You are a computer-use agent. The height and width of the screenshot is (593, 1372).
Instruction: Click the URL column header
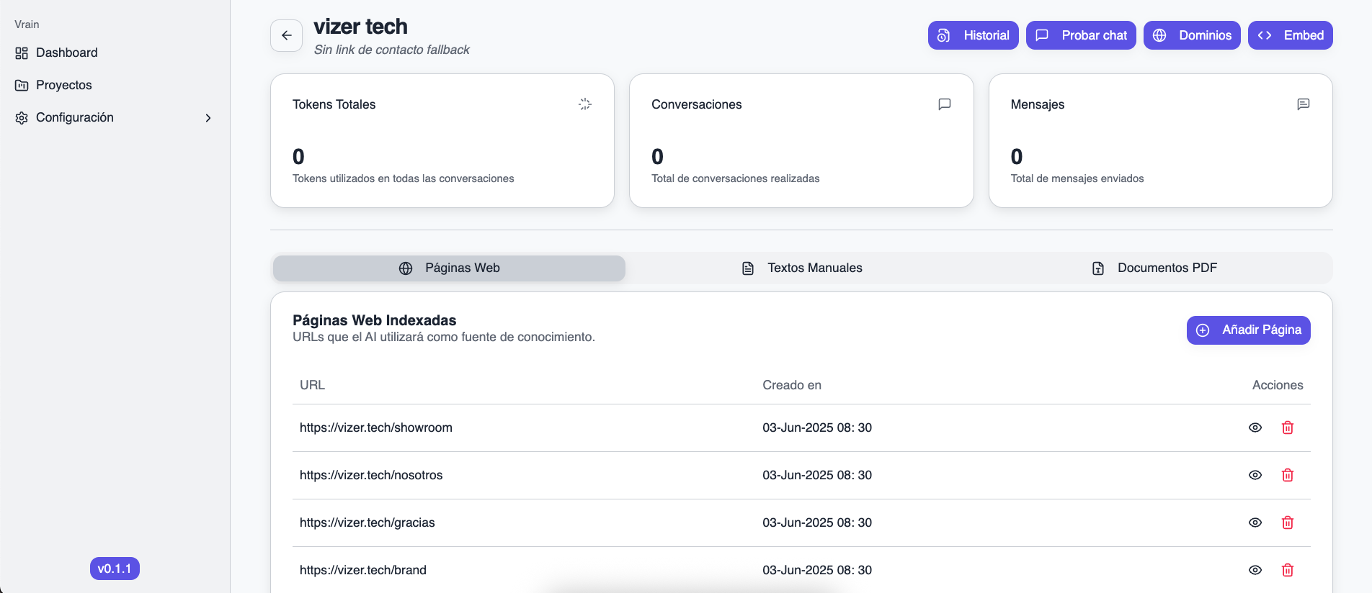(x=312, y=385)
